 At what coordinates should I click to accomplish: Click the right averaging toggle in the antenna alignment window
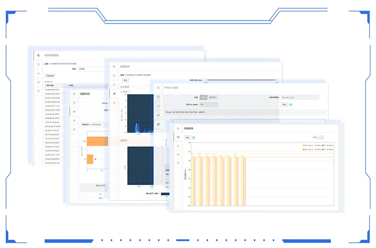click(x=322, y=137)
